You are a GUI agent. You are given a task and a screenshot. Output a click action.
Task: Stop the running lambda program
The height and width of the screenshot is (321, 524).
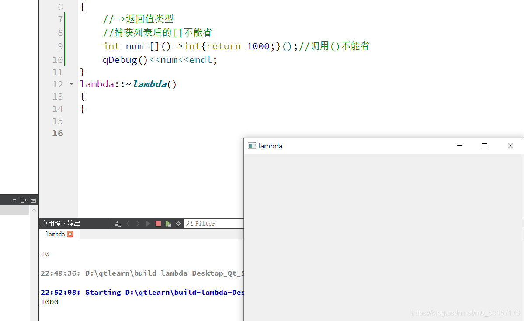click(158, 223)
